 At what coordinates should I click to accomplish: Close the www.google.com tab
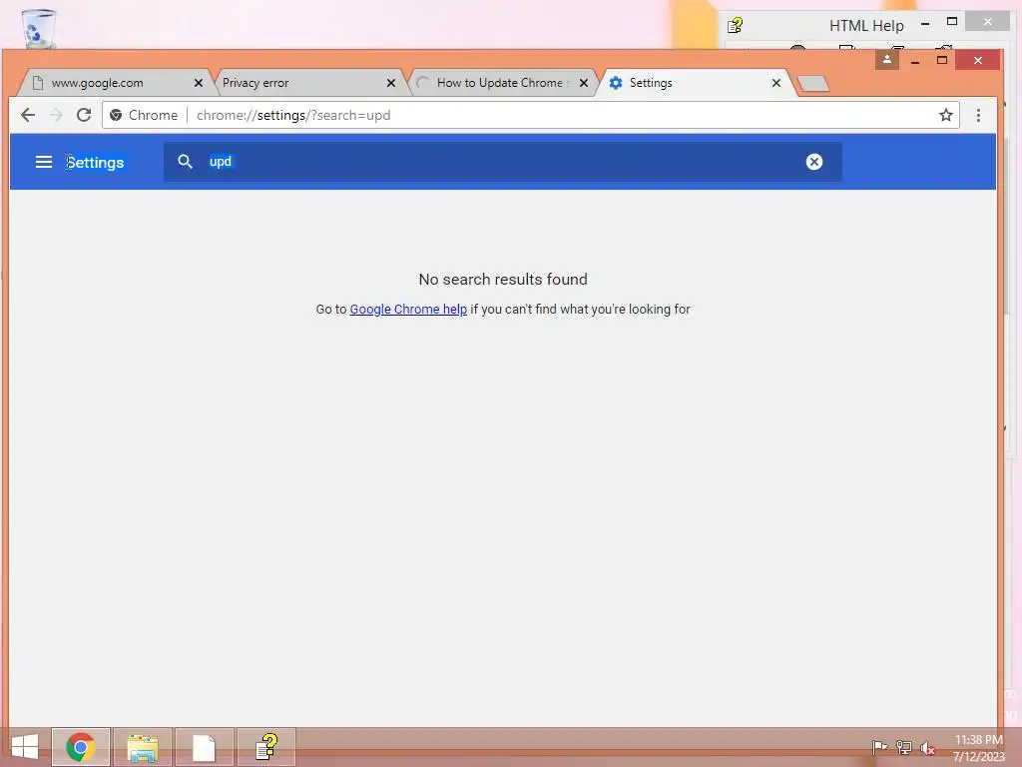tap(199, 83)
